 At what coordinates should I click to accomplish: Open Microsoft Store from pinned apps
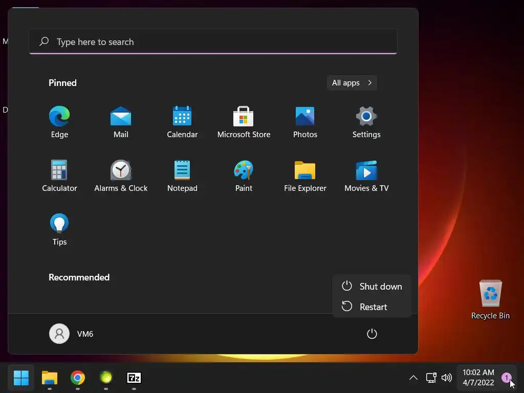point(244,122)
